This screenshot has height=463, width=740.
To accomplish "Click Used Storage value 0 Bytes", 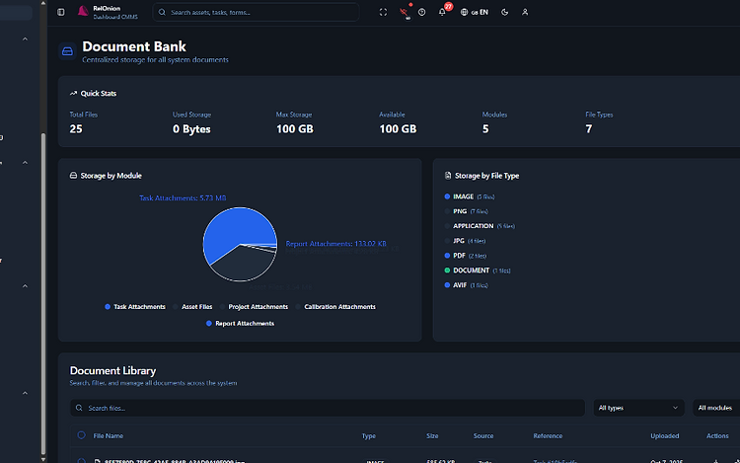I will point(191,129).
